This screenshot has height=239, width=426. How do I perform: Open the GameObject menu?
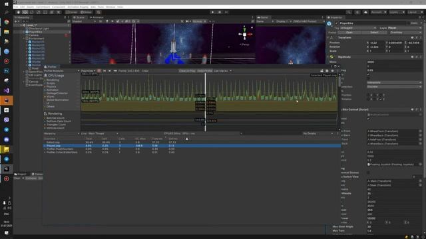pyautogui.click(x=43, y=7)
